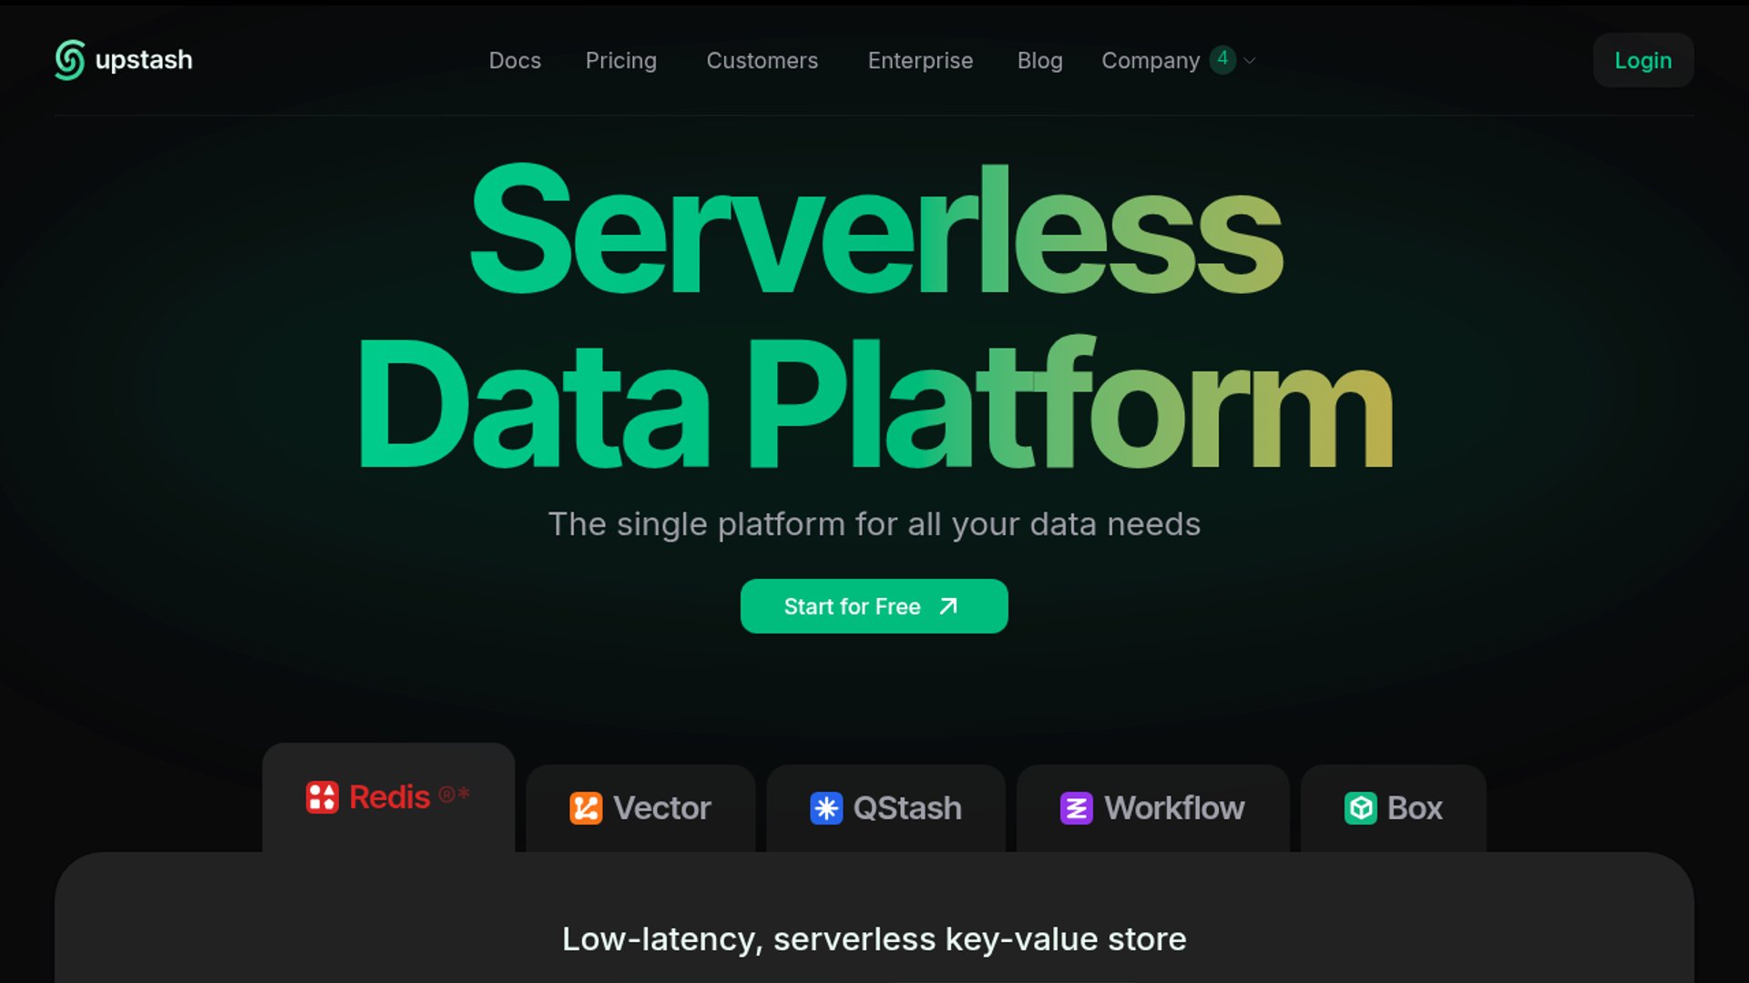Click the orange Vector product icon

point(586,808)
